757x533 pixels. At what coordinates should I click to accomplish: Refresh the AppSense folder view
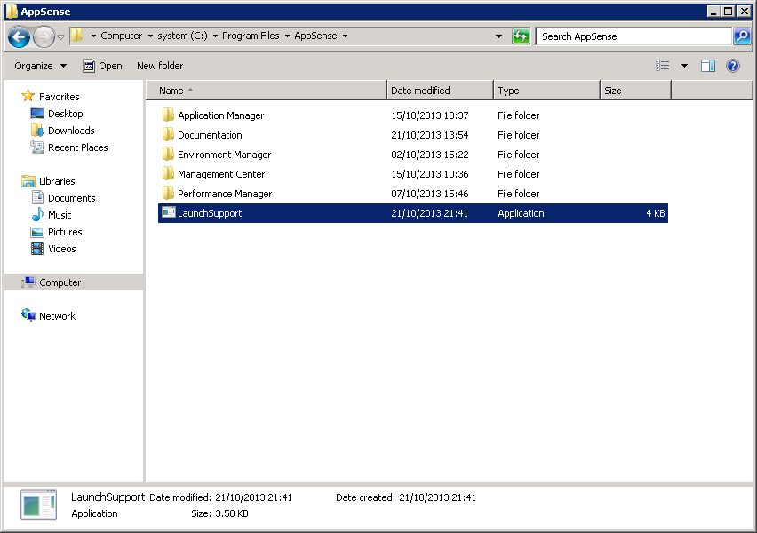point(521,36)
